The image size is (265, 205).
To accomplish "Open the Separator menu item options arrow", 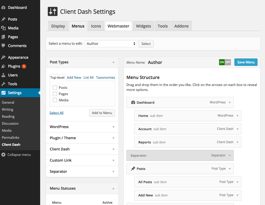I will [230, 155].
